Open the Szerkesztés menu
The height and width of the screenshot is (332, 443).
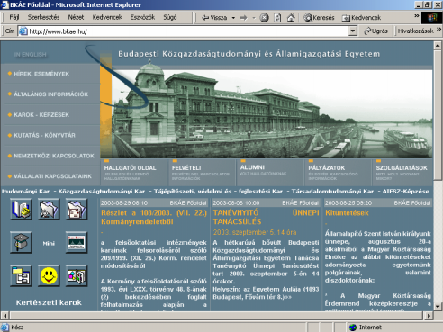[44, 17]
